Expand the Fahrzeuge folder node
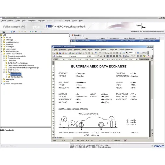 1,40
